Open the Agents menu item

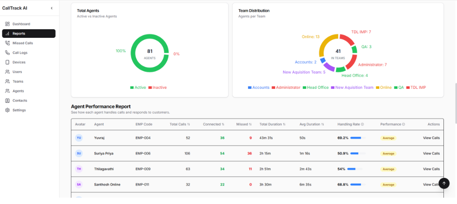pyautogui.click(x=18, y=91)
